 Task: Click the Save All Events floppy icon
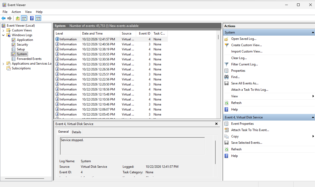[226, 83]
